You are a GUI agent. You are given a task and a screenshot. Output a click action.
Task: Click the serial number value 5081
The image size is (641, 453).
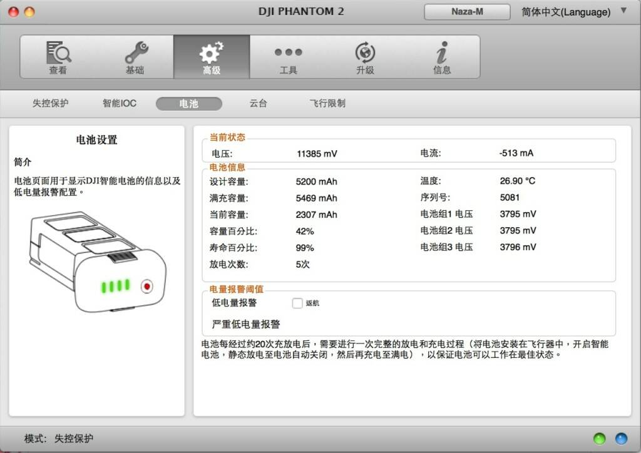[x=510, y=198]
